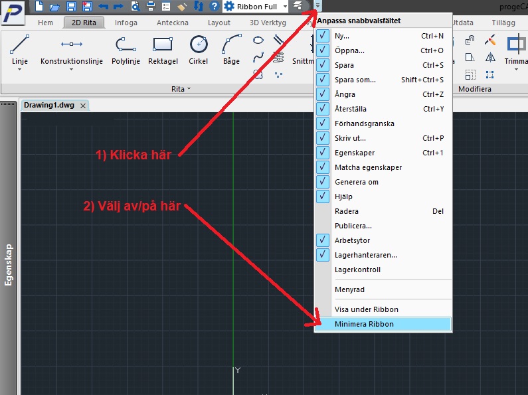Select Menyrad menu entry
The width and height of the screenshot is (528, 395).
pos(383,289)
